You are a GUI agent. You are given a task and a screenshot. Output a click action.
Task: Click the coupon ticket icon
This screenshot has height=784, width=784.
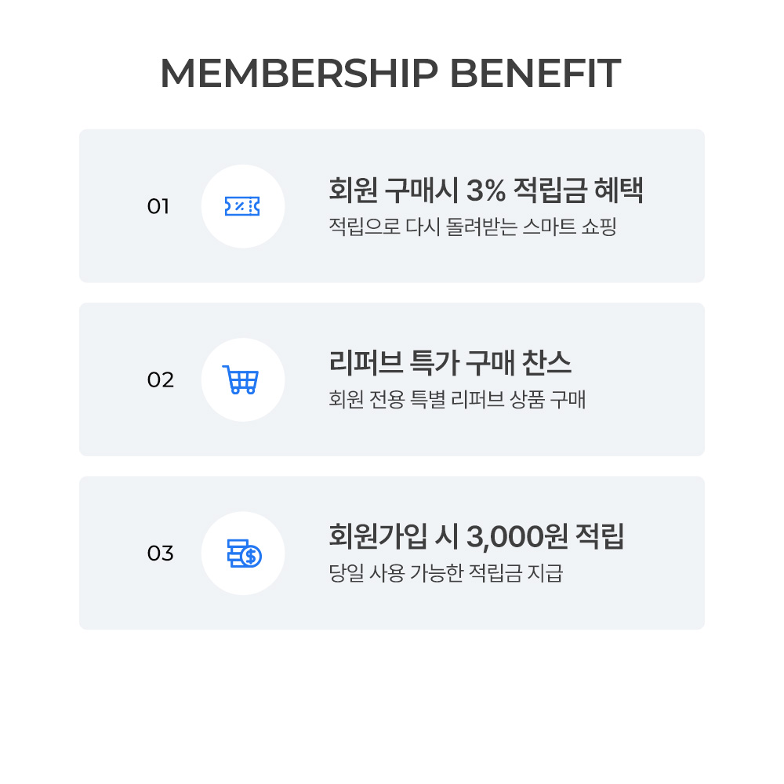click(x=242, y=206)
